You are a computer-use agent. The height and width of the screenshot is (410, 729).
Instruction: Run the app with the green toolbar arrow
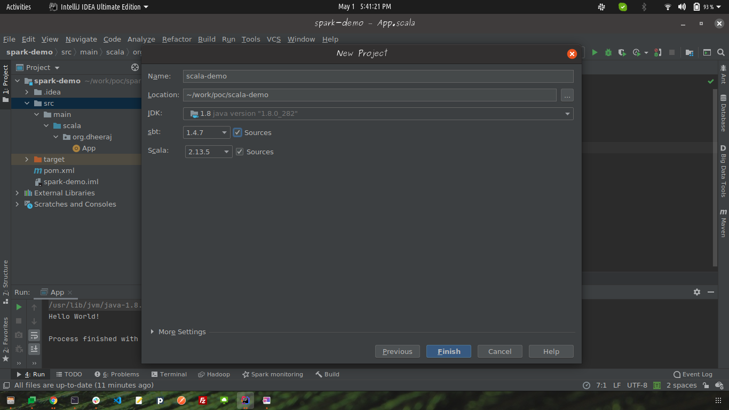click(595, 52)
